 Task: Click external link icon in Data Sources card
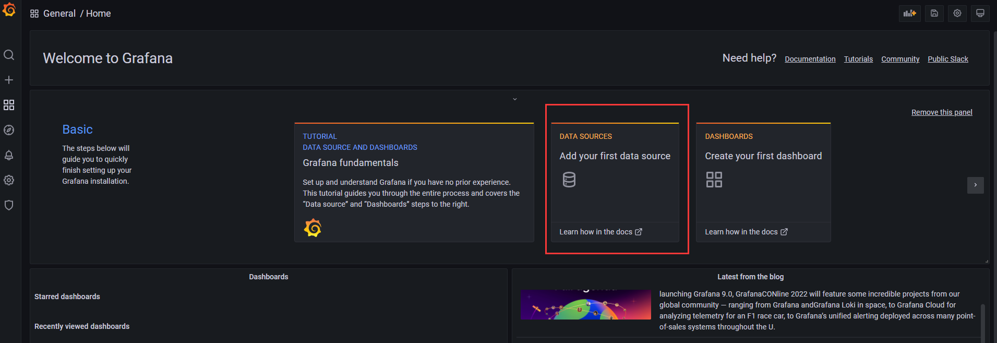(x=639, y=232)
